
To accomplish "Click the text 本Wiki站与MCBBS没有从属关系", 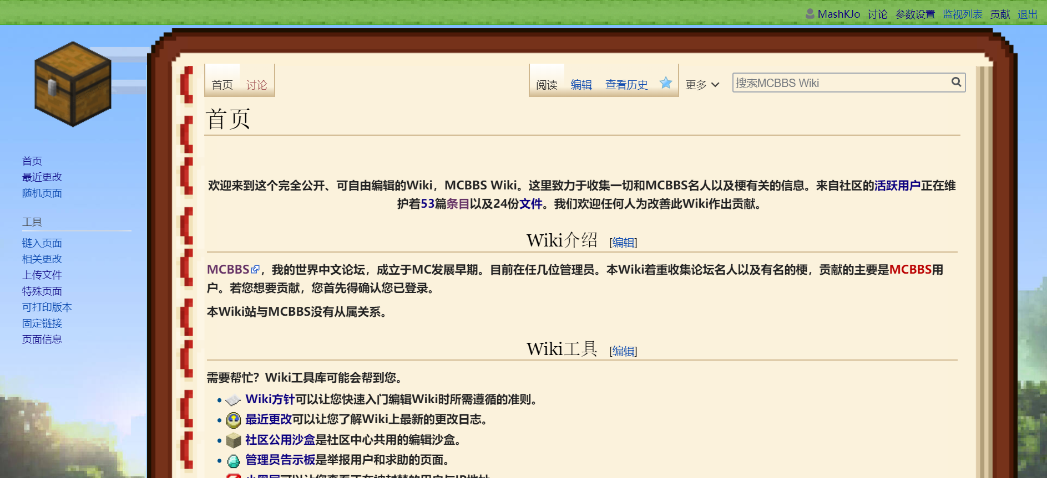I will (x=297, y=312).
